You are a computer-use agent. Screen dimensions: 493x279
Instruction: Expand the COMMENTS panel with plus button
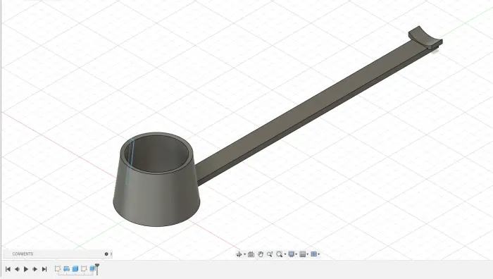click(106, 254)
